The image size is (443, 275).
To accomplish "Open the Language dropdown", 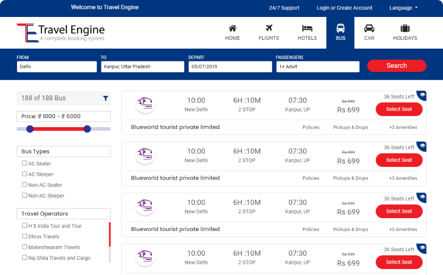I will point(403,8).
